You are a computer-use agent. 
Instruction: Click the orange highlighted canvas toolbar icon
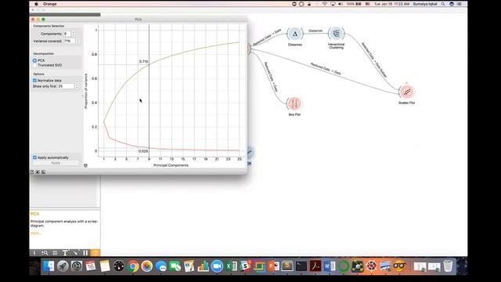pyautogui.click(x=96, y=253)
